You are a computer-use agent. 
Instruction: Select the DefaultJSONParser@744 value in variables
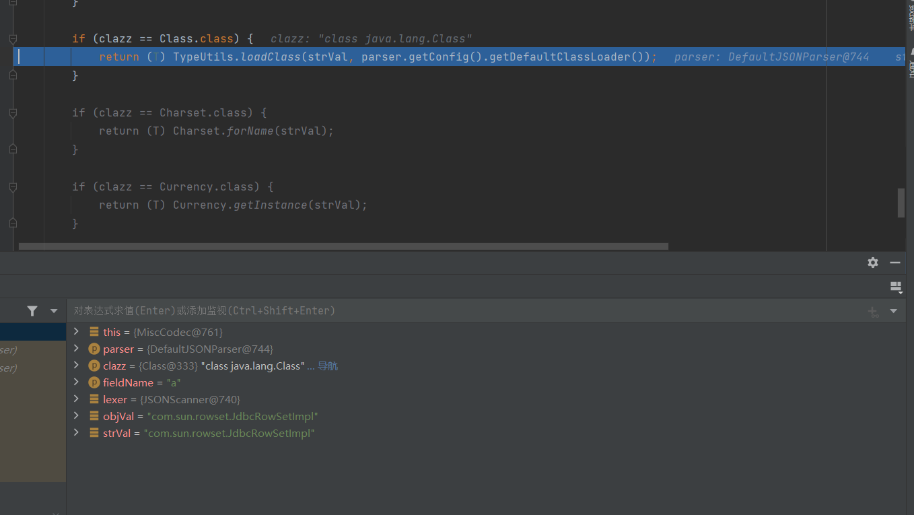pyautogui.click(x=210, y=349)
